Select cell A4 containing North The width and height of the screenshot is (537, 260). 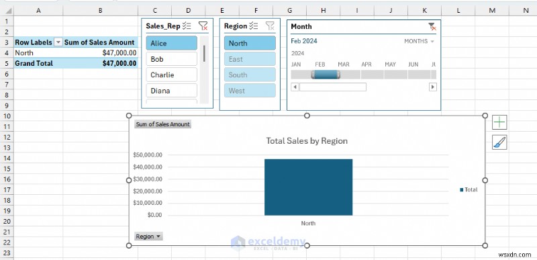pyautogui.click(x=38, y=53)
